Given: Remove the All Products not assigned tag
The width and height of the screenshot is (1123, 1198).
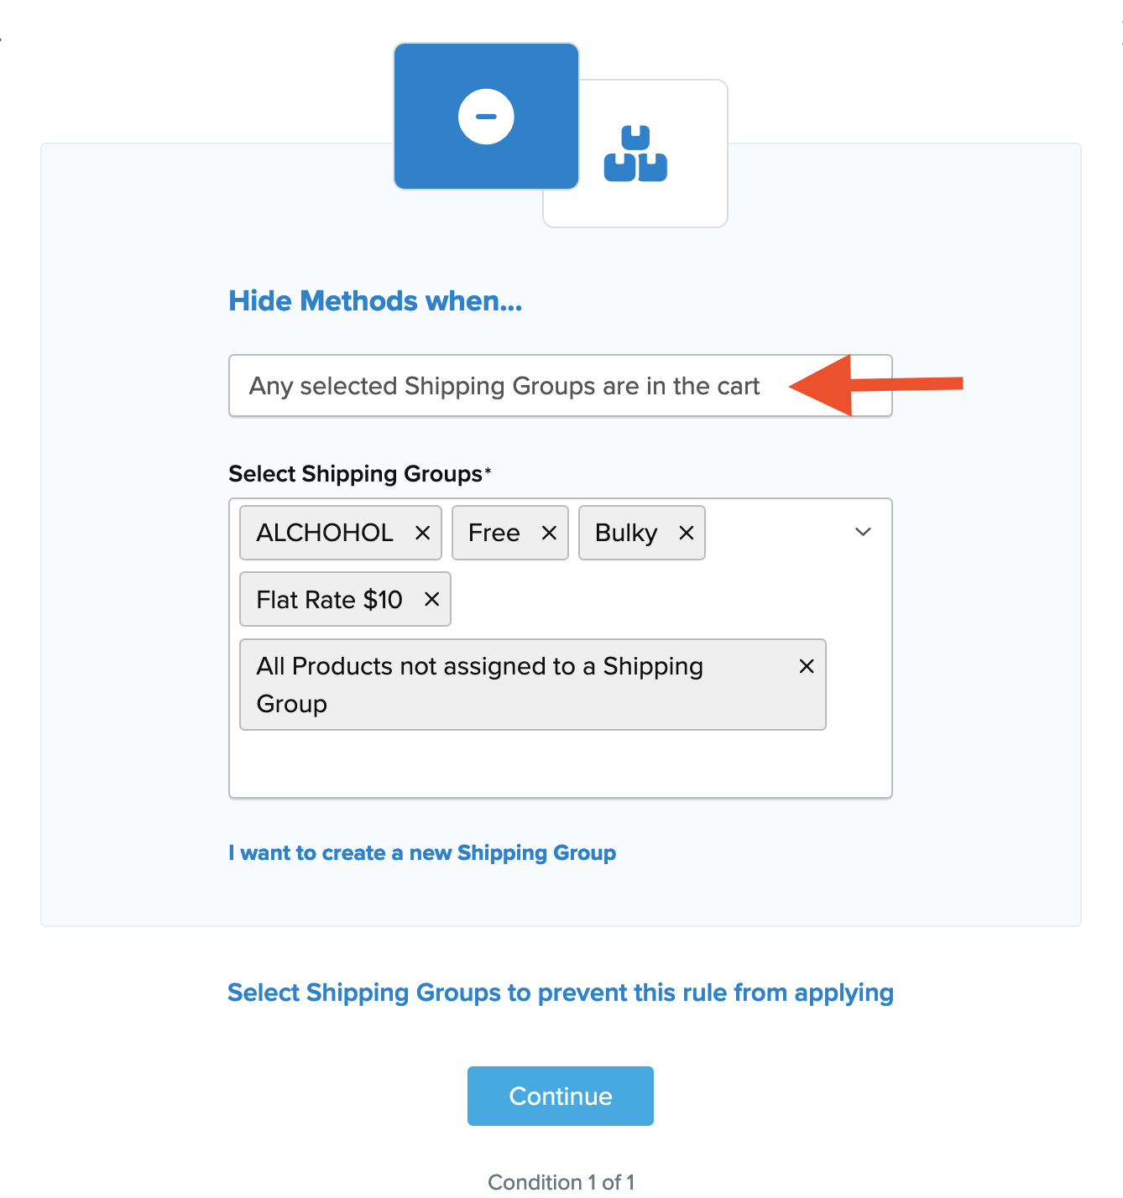Looking at the screenshot, I should pyautogui.click(x=807, y=666).
